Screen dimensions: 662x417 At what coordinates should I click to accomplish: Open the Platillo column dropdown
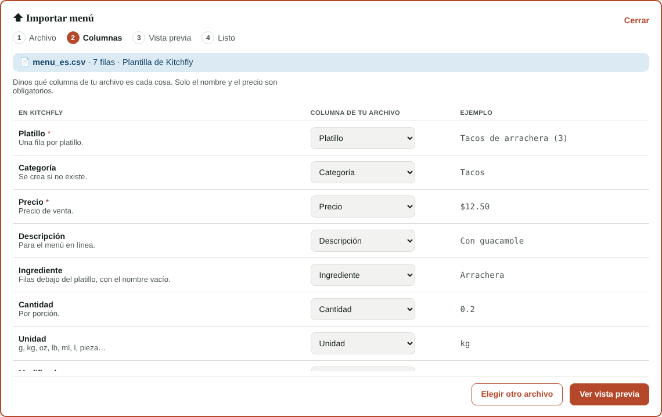click(363, 138)
